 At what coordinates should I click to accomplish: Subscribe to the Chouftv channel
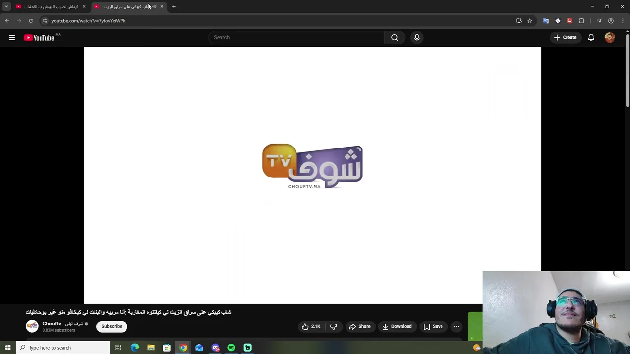tap(112, 326)
